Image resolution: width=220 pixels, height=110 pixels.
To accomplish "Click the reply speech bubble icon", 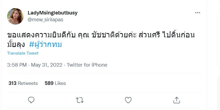I will click(x=31, y=100).
